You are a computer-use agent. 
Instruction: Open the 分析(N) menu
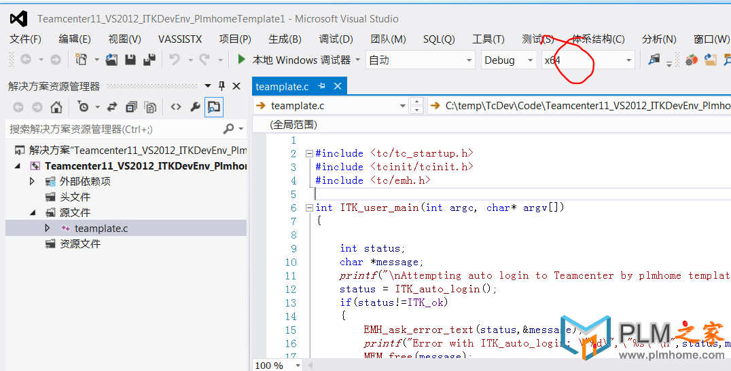tap(659, 39)
